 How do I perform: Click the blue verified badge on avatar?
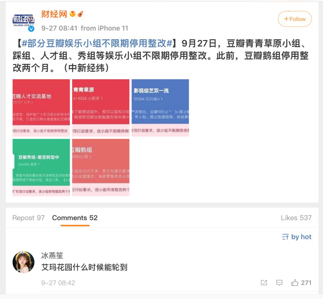coord(31,29)
